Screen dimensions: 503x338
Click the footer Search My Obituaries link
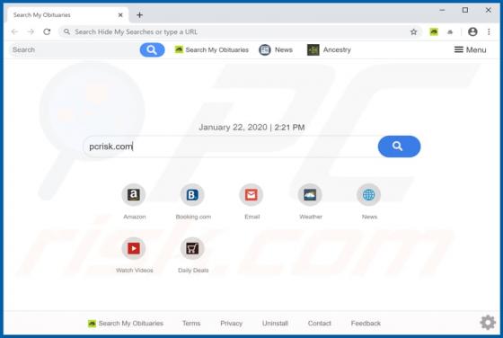point(126,324)
